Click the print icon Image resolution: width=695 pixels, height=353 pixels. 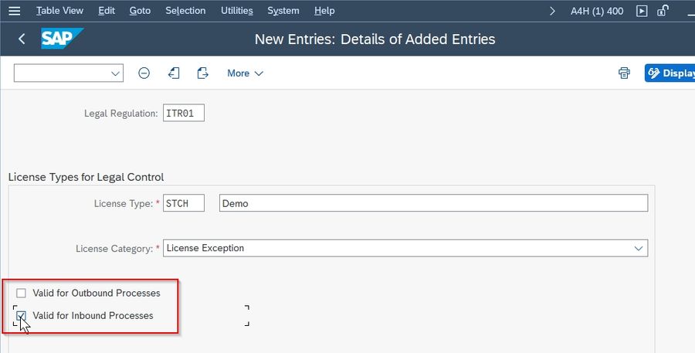[x=624, y=73]
